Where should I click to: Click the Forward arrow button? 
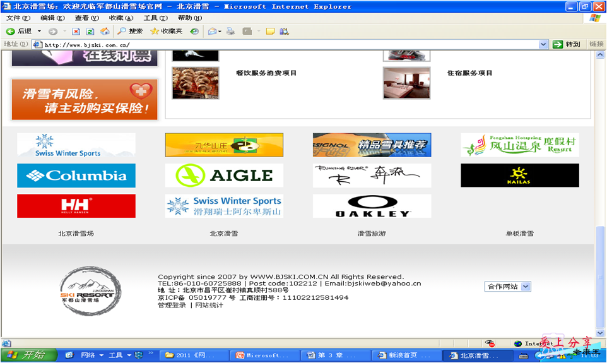coord(53,32)
